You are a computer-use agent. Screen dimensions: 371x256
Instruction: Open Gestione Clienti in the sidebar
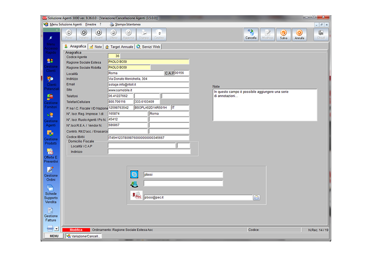[51, 64]
